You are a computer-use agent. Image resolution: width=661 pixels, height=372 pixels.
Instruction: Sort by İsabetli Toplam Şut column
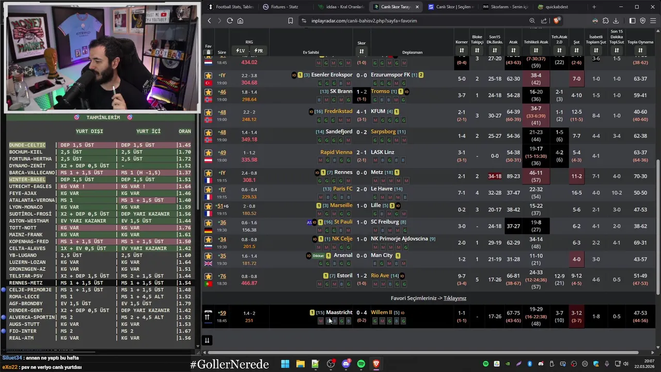(596, 50)
